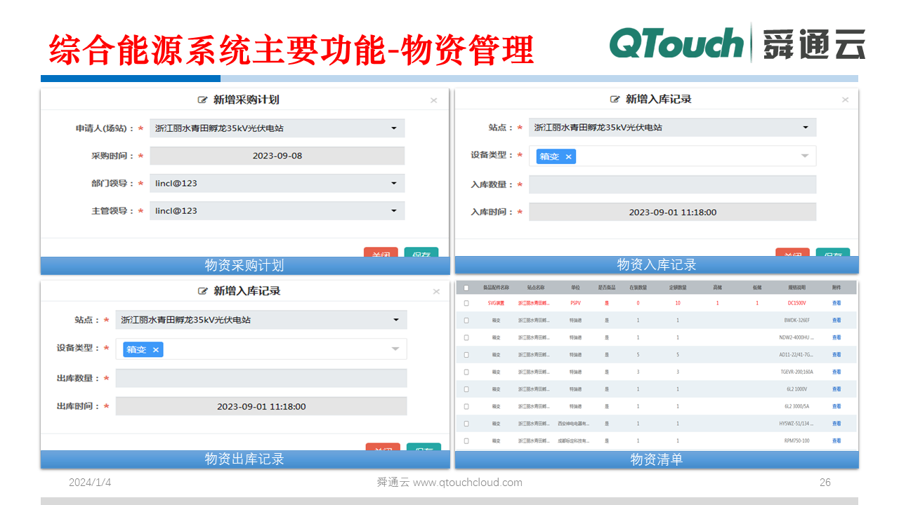899x505 pixels.
Task: Open the 查看 link on the BWDK-326EF row
Action: point(836,321)
